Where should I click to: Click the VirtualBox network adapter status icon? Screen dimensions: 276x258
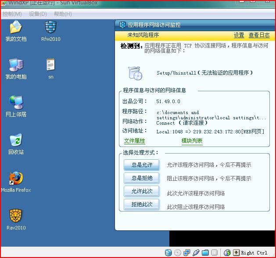pos(186,253)
